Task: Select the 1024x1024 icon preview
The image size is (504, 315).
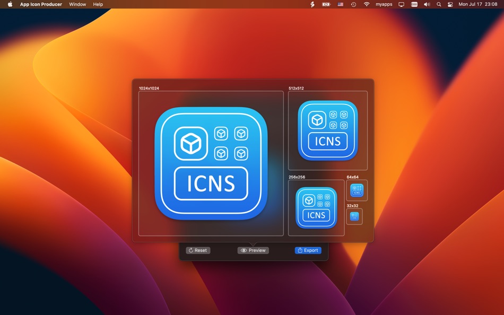Action: coord(211,163)
